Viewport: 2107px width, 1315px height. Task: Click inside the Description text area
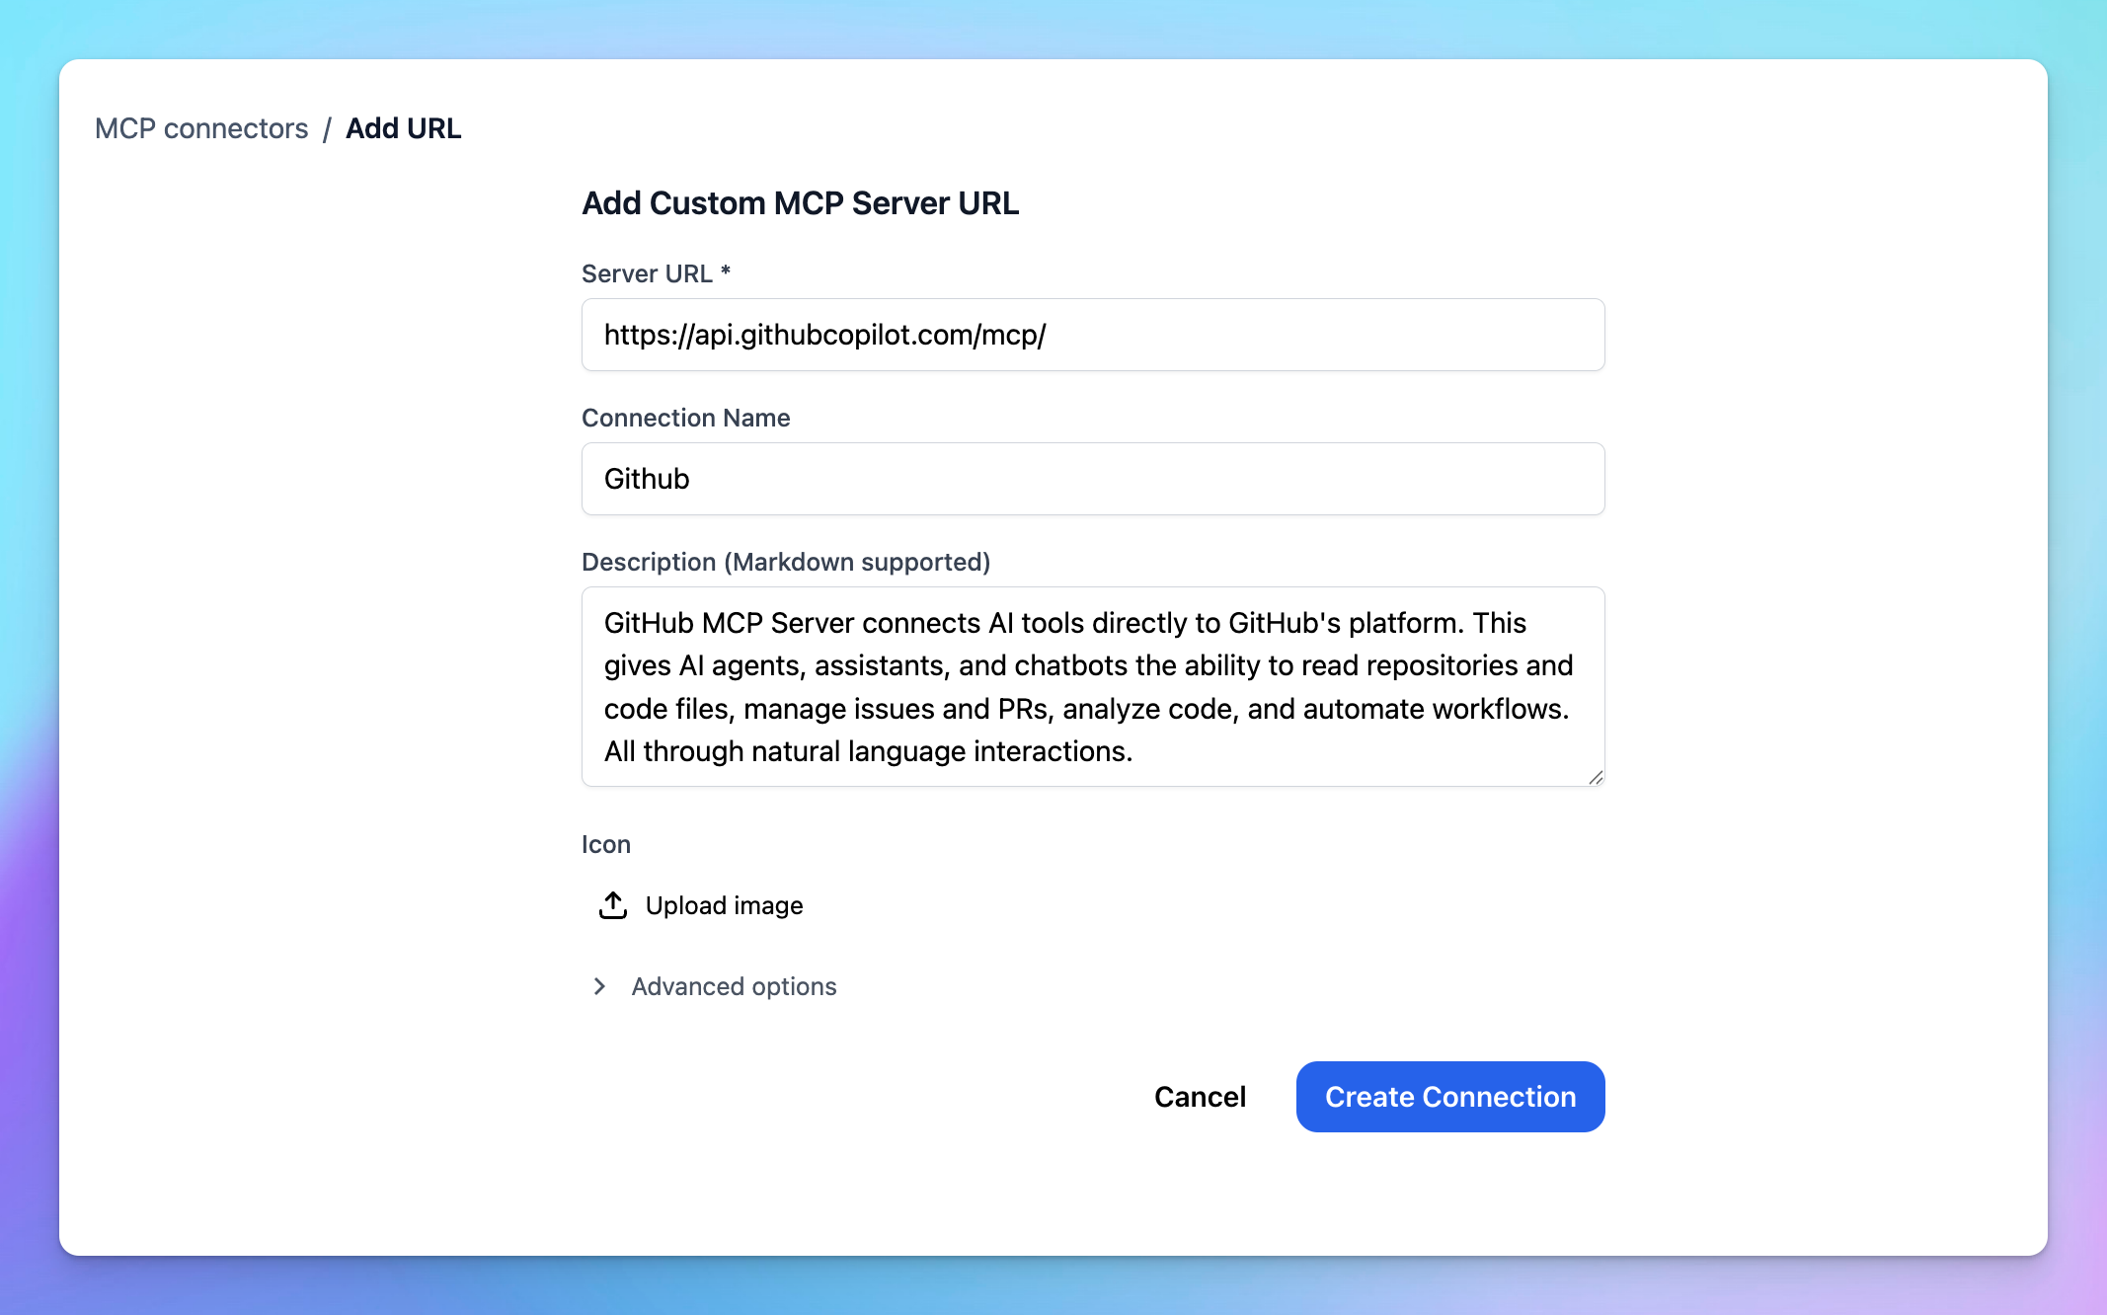[x=1092, y=686]
